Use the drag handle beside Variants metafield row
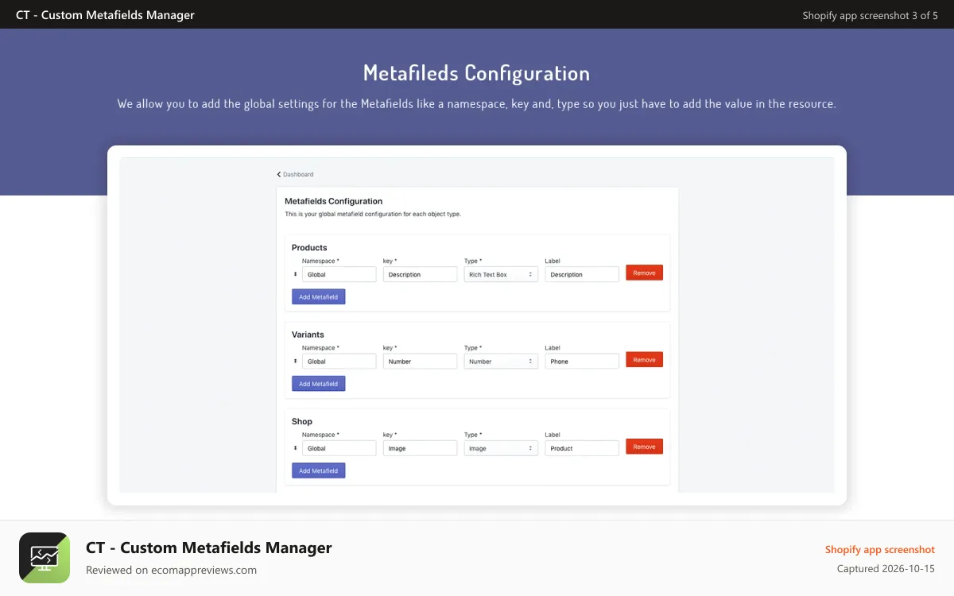 click(x=295, y=361)
